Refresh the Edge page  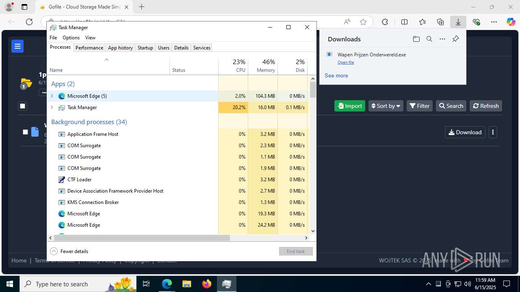(29, 22)
